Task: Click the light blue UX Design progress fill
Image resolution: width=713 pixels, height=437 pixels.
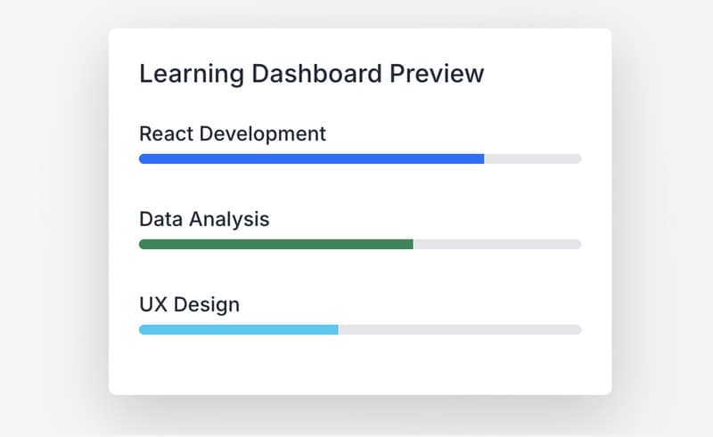Action: 238,329
